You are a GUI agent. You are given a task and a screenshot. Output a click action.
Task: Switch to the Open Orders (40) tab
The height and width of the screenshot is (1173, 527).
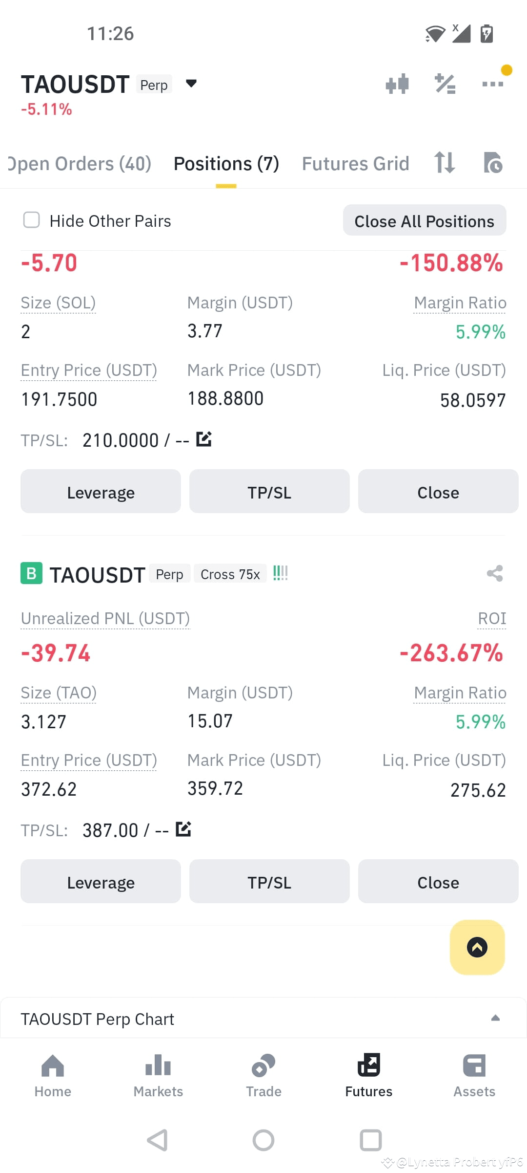pos(79,163)
